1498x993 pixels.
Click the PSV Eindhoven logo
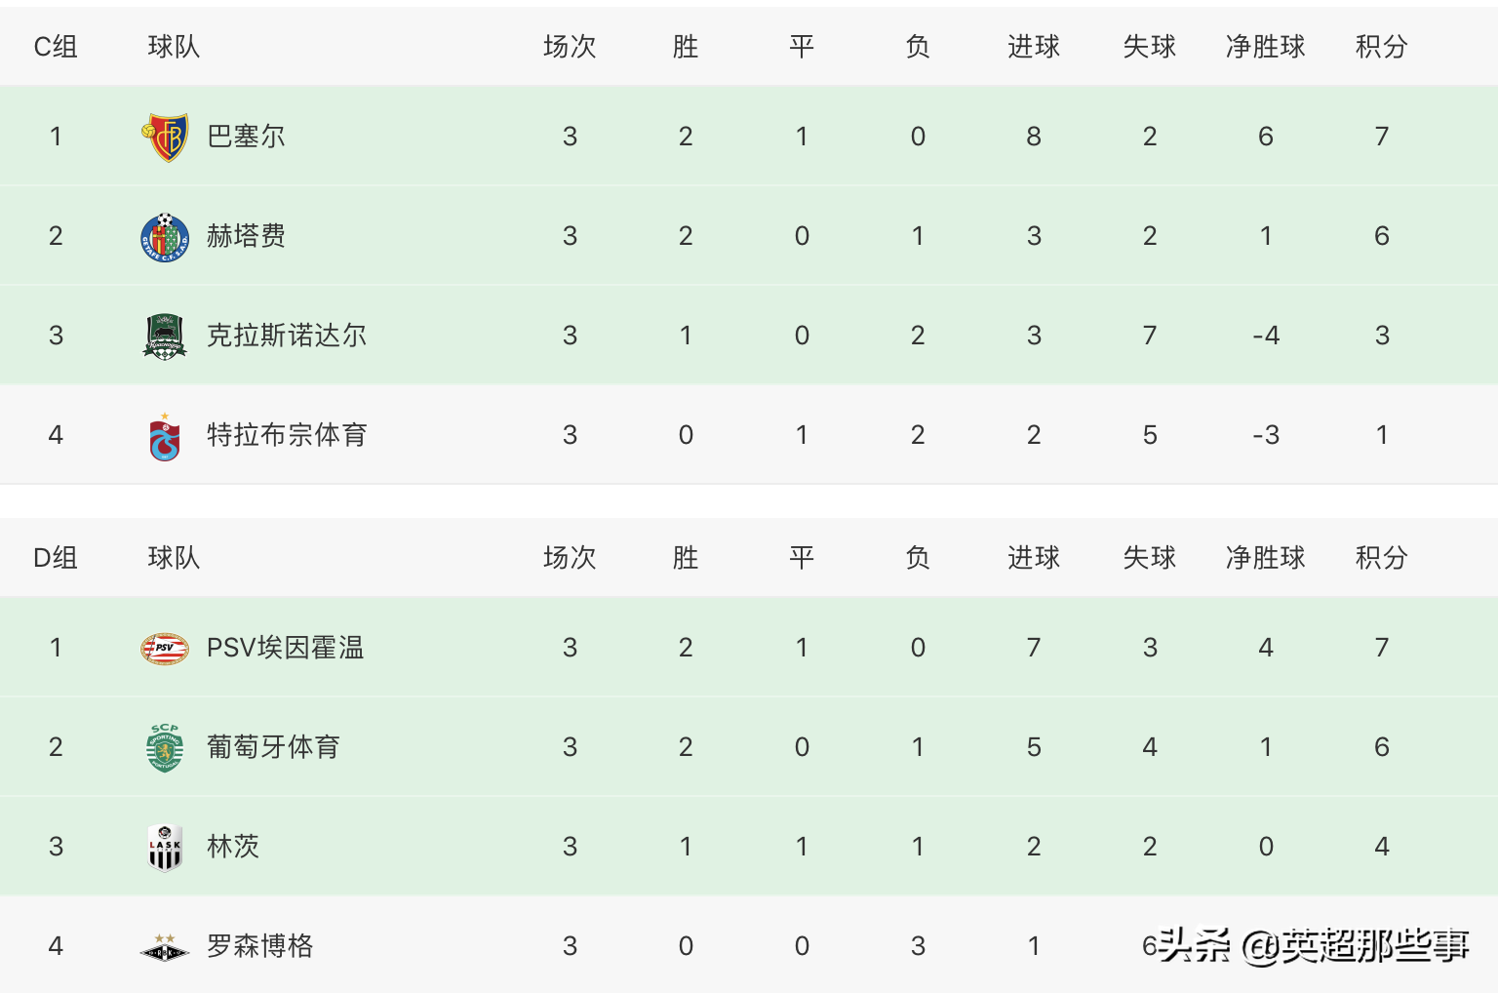165,649
